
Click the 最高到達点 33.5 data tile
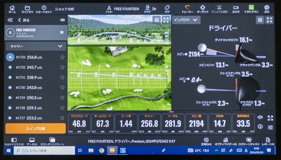243,124
